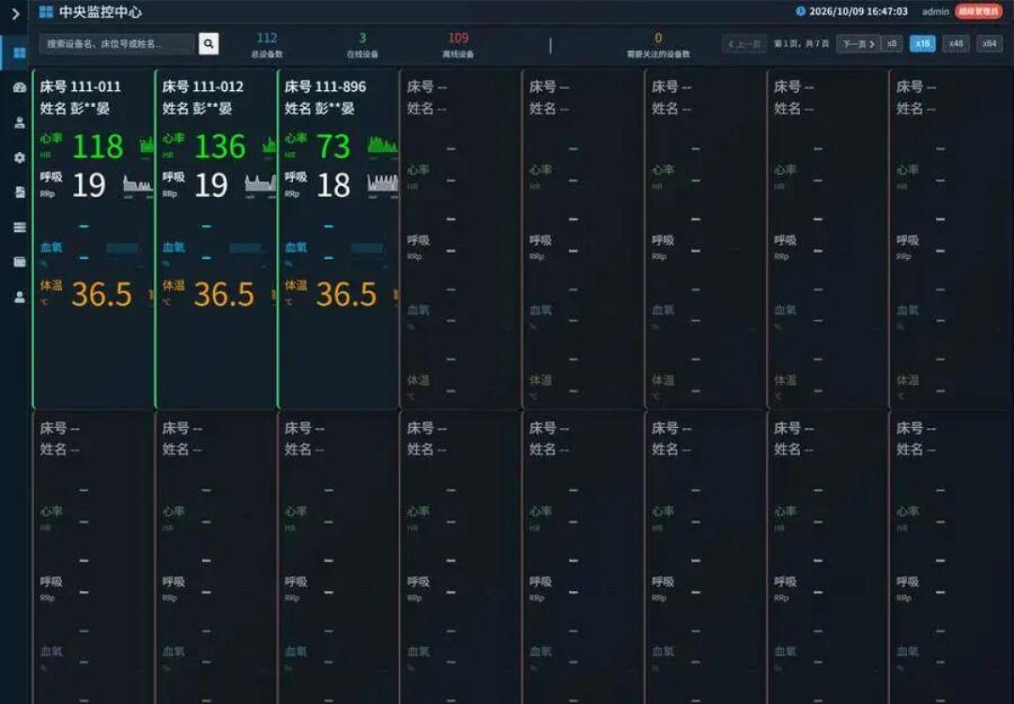Open the user account icon at sidebar bottom
The width and height of the screenshot is (1014, 704).
[x=20, y=297]
